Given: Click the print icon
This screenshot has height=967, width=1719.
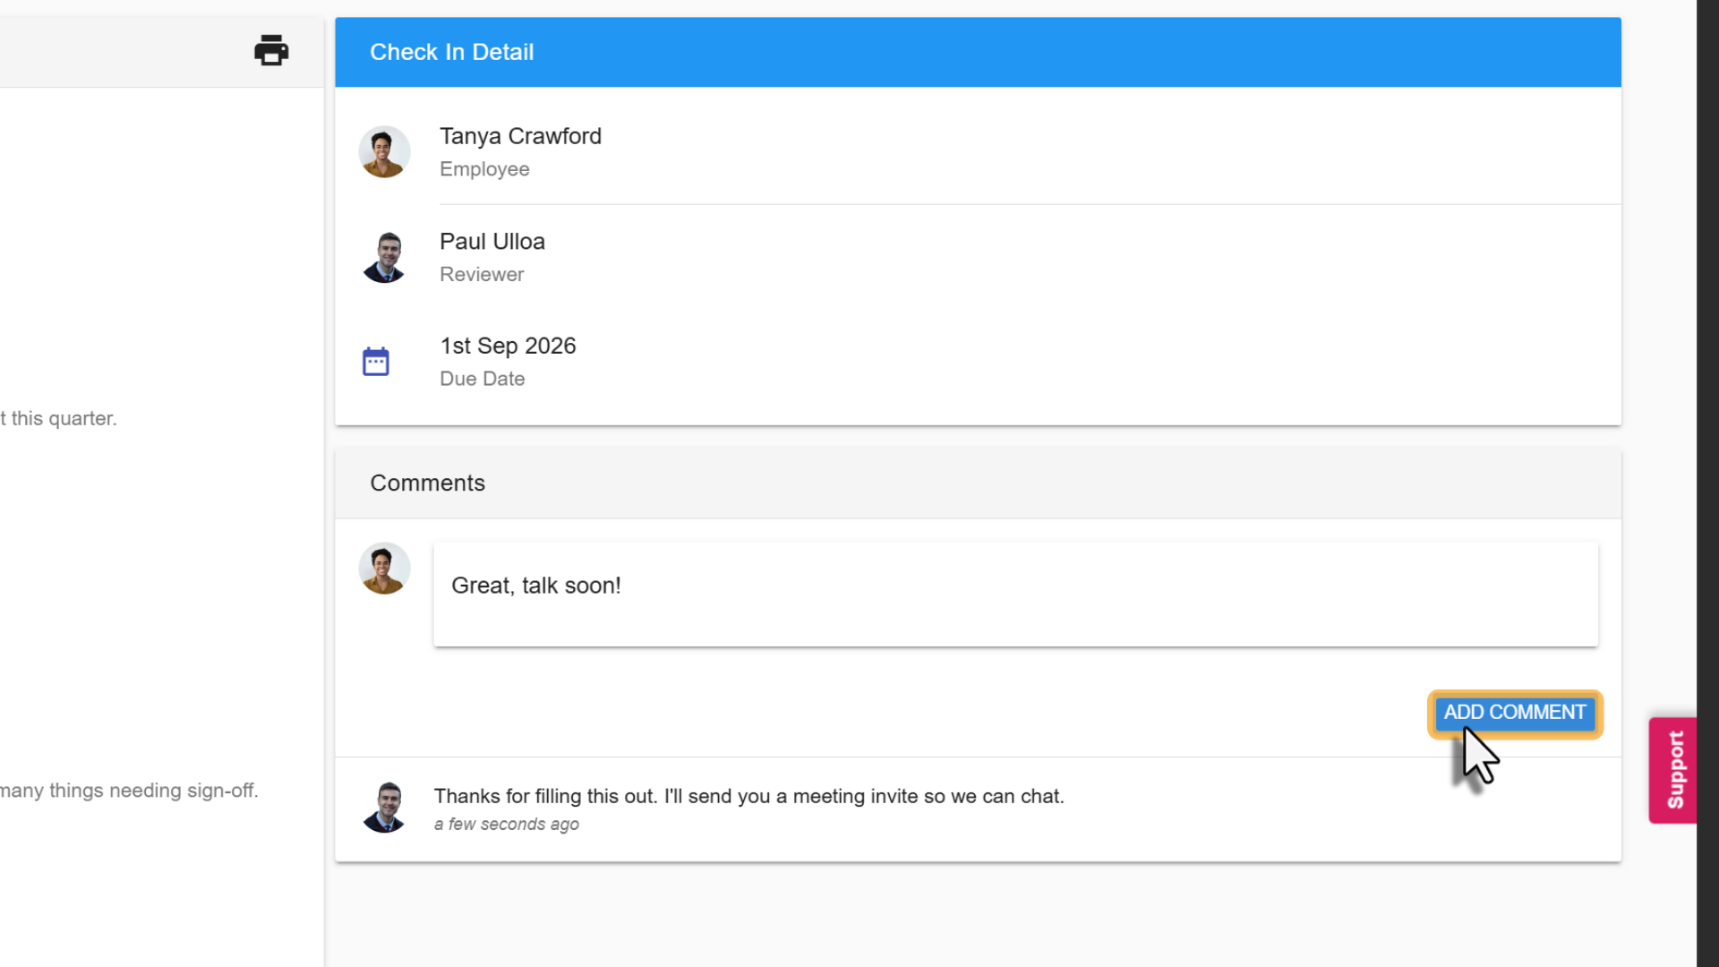Looking at the screenshot, I should tap(271, 51).
